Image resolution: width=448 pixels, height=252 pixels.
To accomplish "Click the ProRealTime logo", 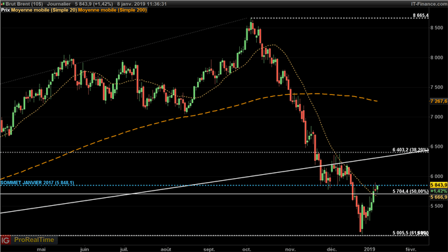I will pos(34,239).
